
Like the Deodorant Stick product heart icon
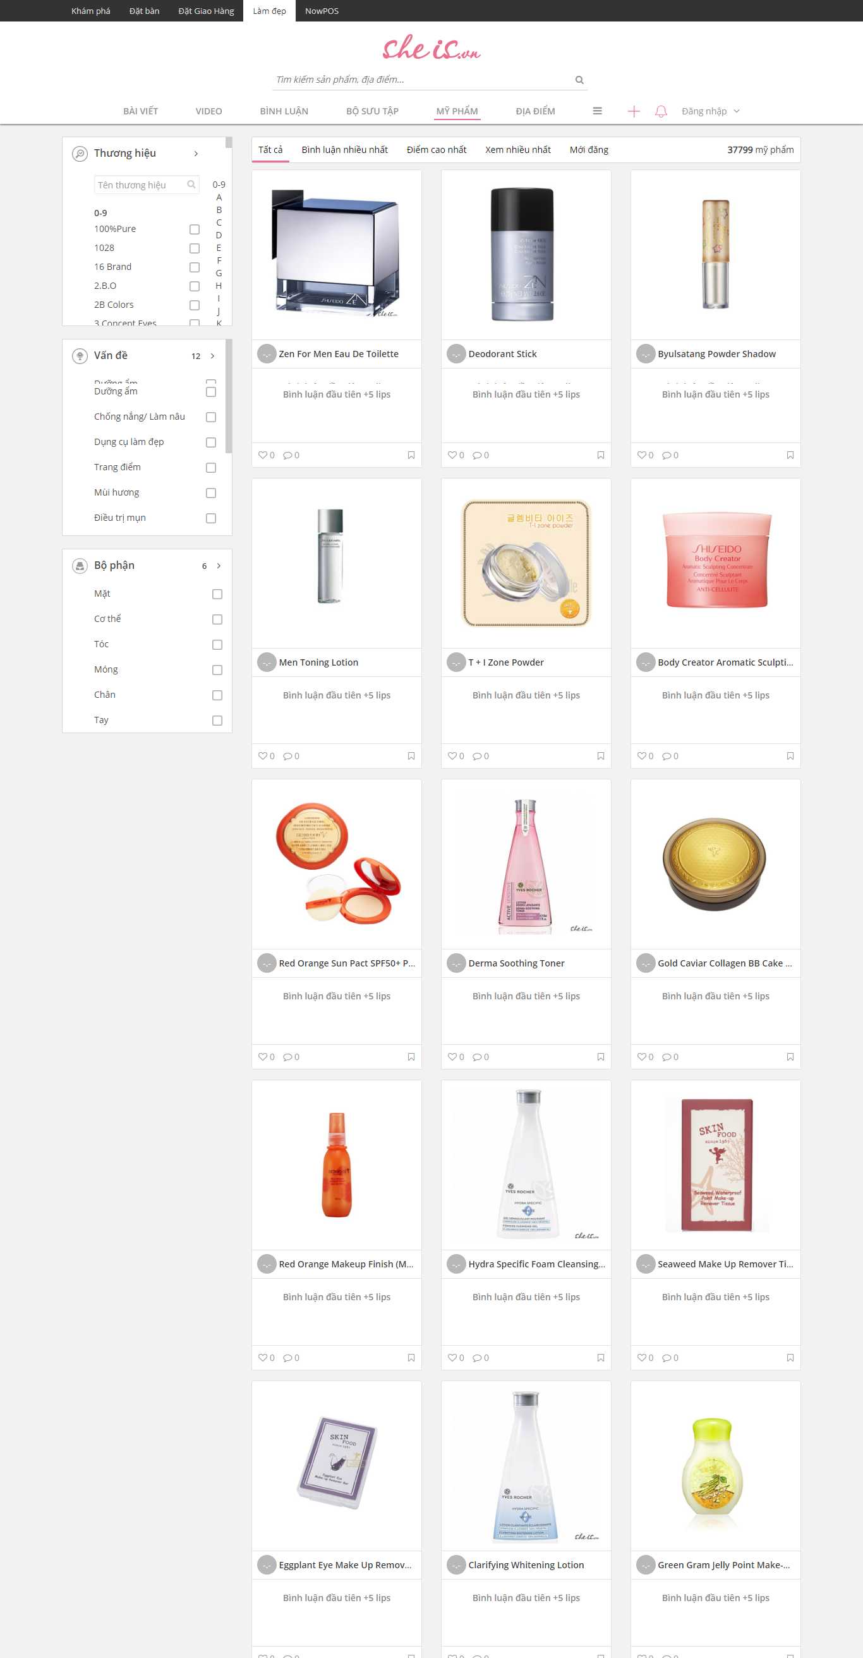(x=452, y=455)
